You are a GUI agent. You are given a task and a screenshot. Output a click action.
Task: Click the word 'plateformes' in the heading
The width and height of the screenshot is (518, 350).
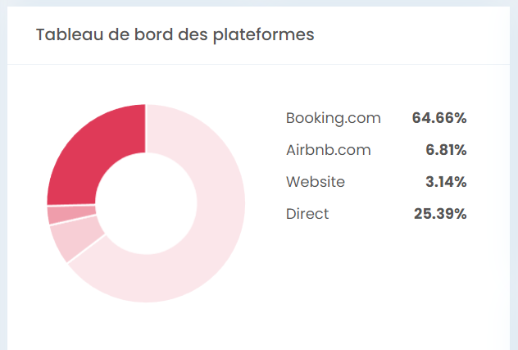(x=264, y=35)
